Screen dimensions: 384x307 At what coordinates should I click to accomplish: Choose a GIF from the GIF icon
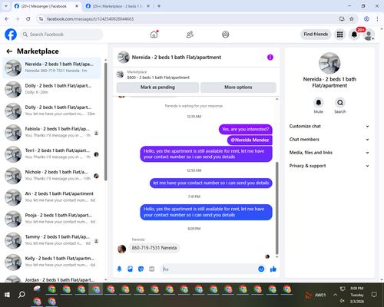coord(151,269)
